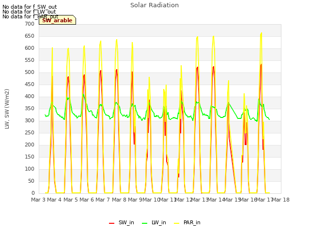
Task: Click the 'No data for f_LW_out' message
Action: 29,12
